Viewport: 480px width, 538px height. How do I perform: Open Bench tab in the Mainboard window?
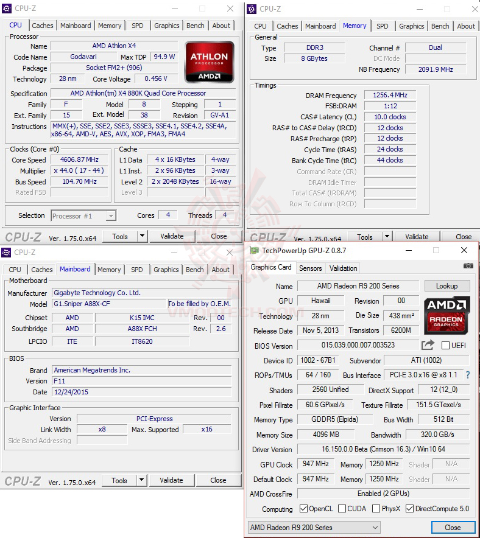coord(195,270)
